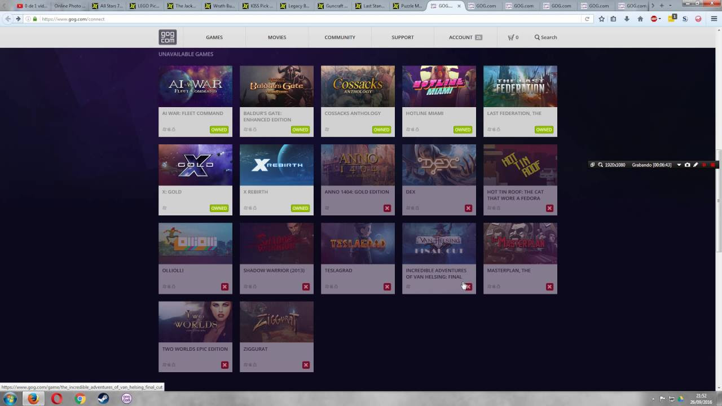
Task: Open a new browser tab
Action: click(x=662, y=6)
